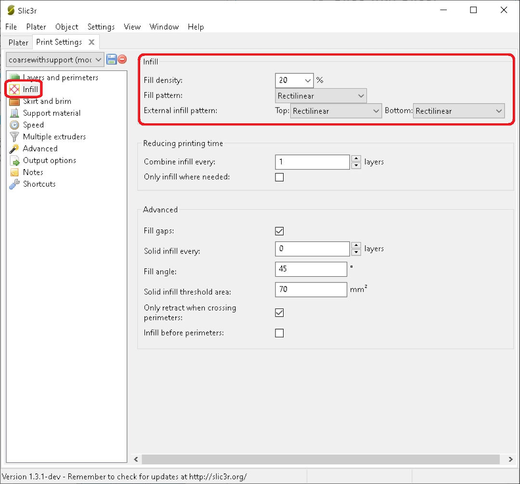Click the Skirt and brim icon
Screen dimensions: 520x484
tap(14, 101)
